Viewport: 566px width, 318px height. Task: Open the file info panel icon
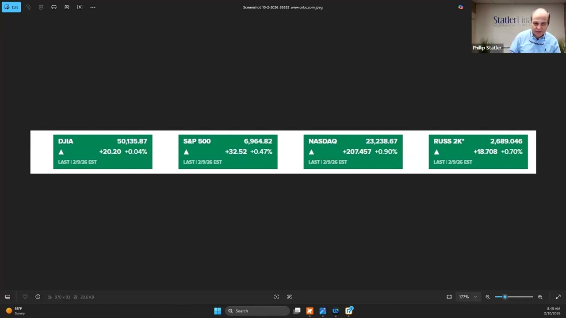coord(38,297)
